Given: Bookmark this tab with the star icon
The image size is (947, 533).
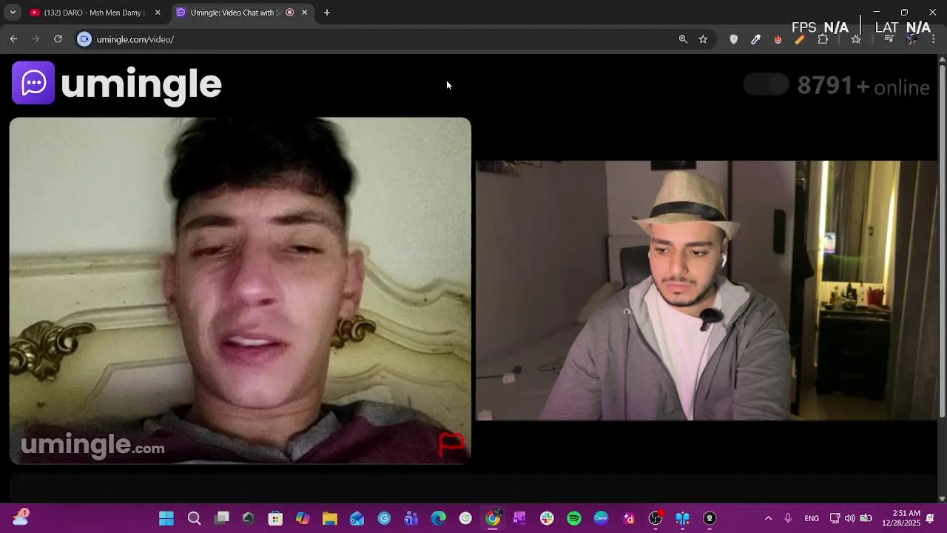Looking at the screenshot, I should pyautogui.click(x=703, y=39).
